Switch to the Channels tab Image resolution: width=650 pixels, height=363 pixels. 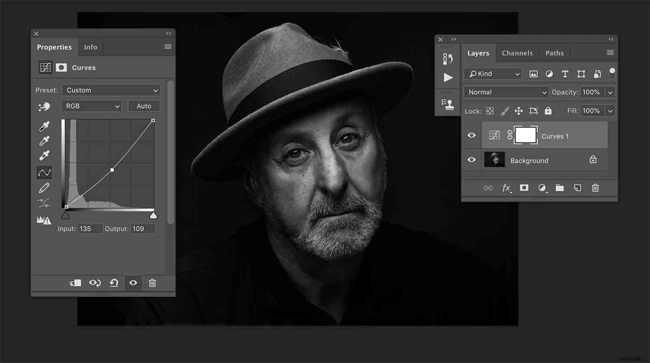tap(517, 52)
